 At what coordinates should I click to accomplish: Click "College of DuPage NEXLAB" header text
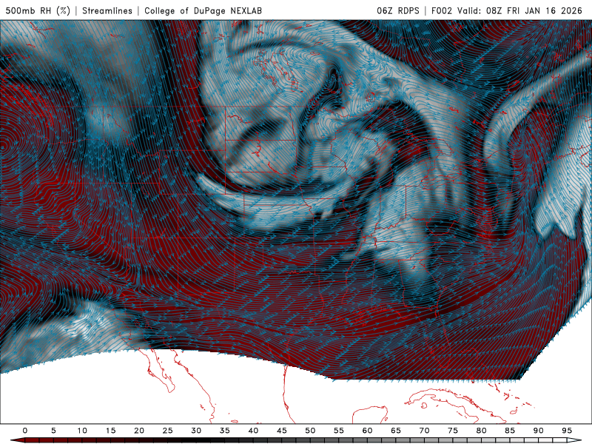[203, 10]
